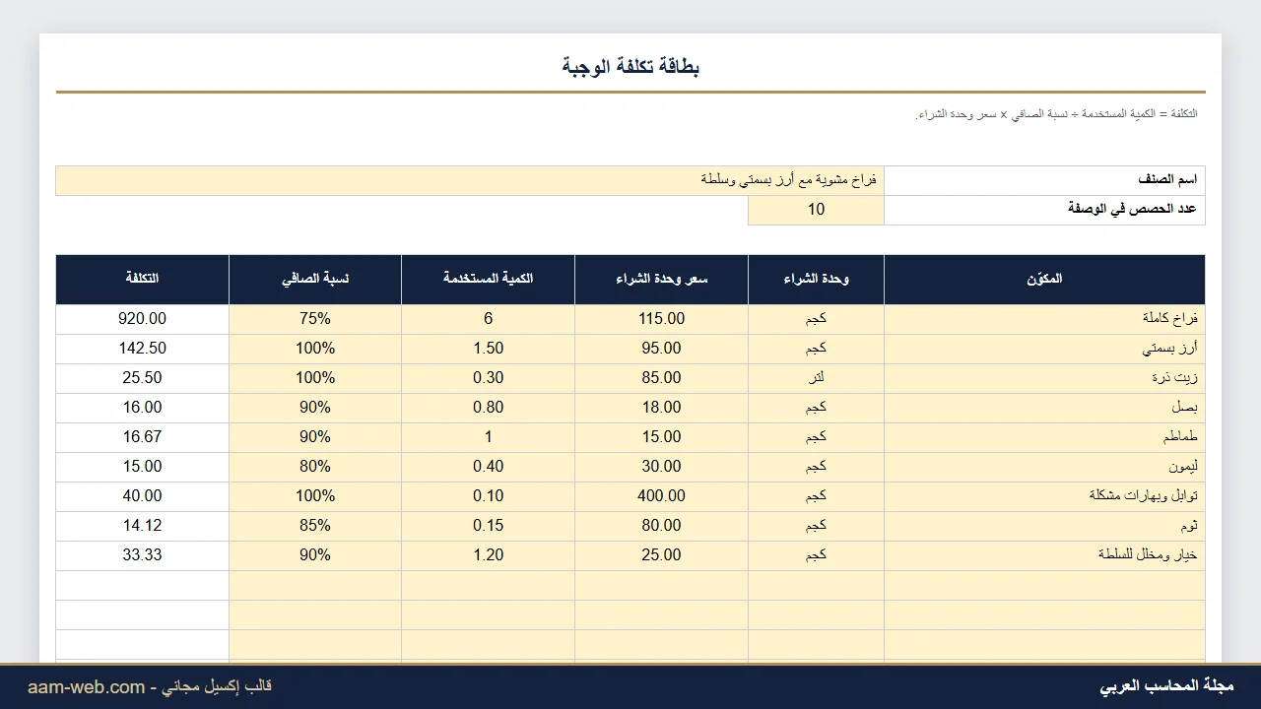Viewport: 1261px width, 709px height.
Task: Click the سعر وحدة الشراء column header
Action: [662, 280]
